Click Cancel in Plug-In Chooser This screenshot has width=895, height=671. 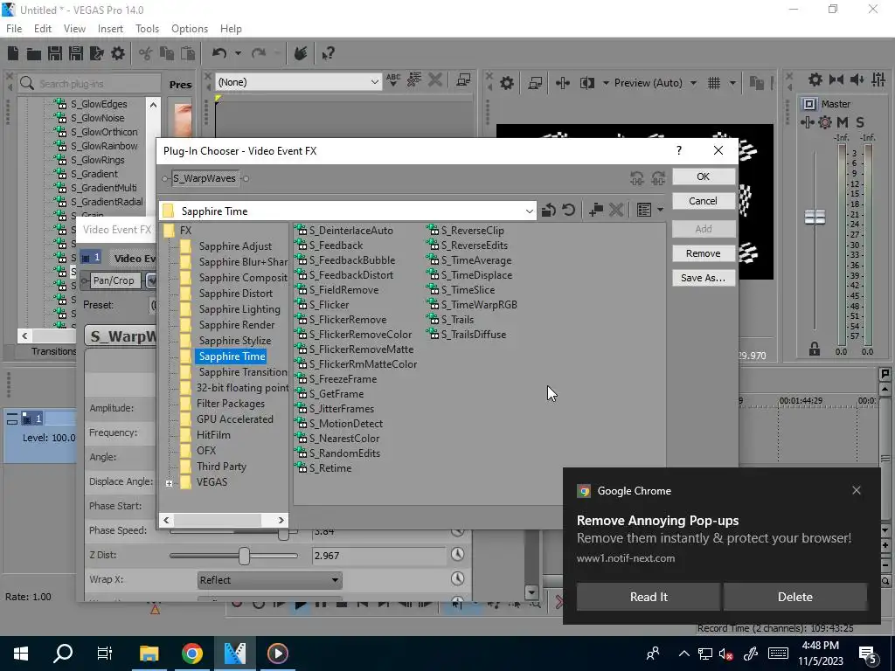[x=704, y=201]
